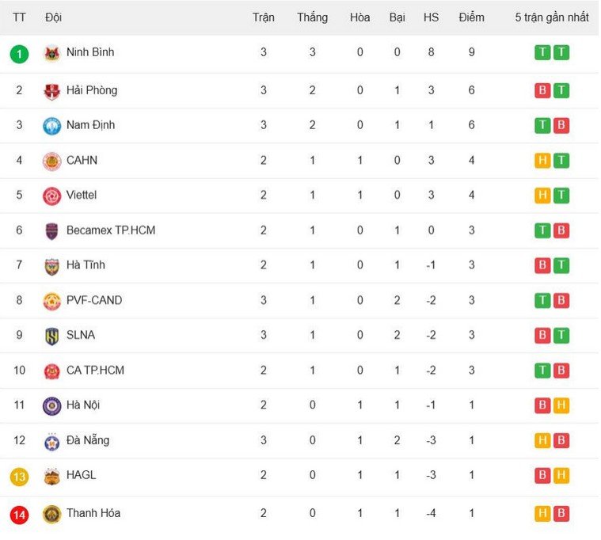The image size is (601, 540).
Task: Click the Hải Phòng club crest
Action: pos(51,91)
